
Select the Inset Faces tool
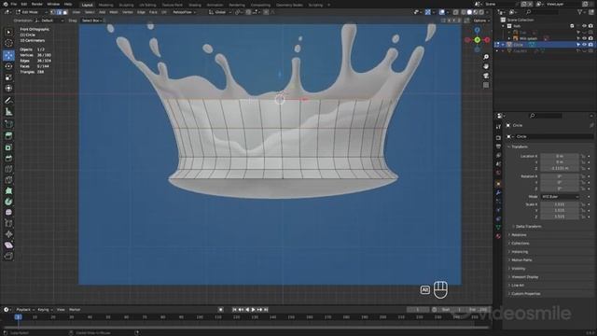[x=8, y=147]
